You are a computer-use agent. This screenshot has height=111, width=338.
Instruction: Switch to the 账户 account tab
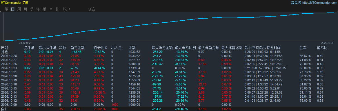(x=66, y=9)
